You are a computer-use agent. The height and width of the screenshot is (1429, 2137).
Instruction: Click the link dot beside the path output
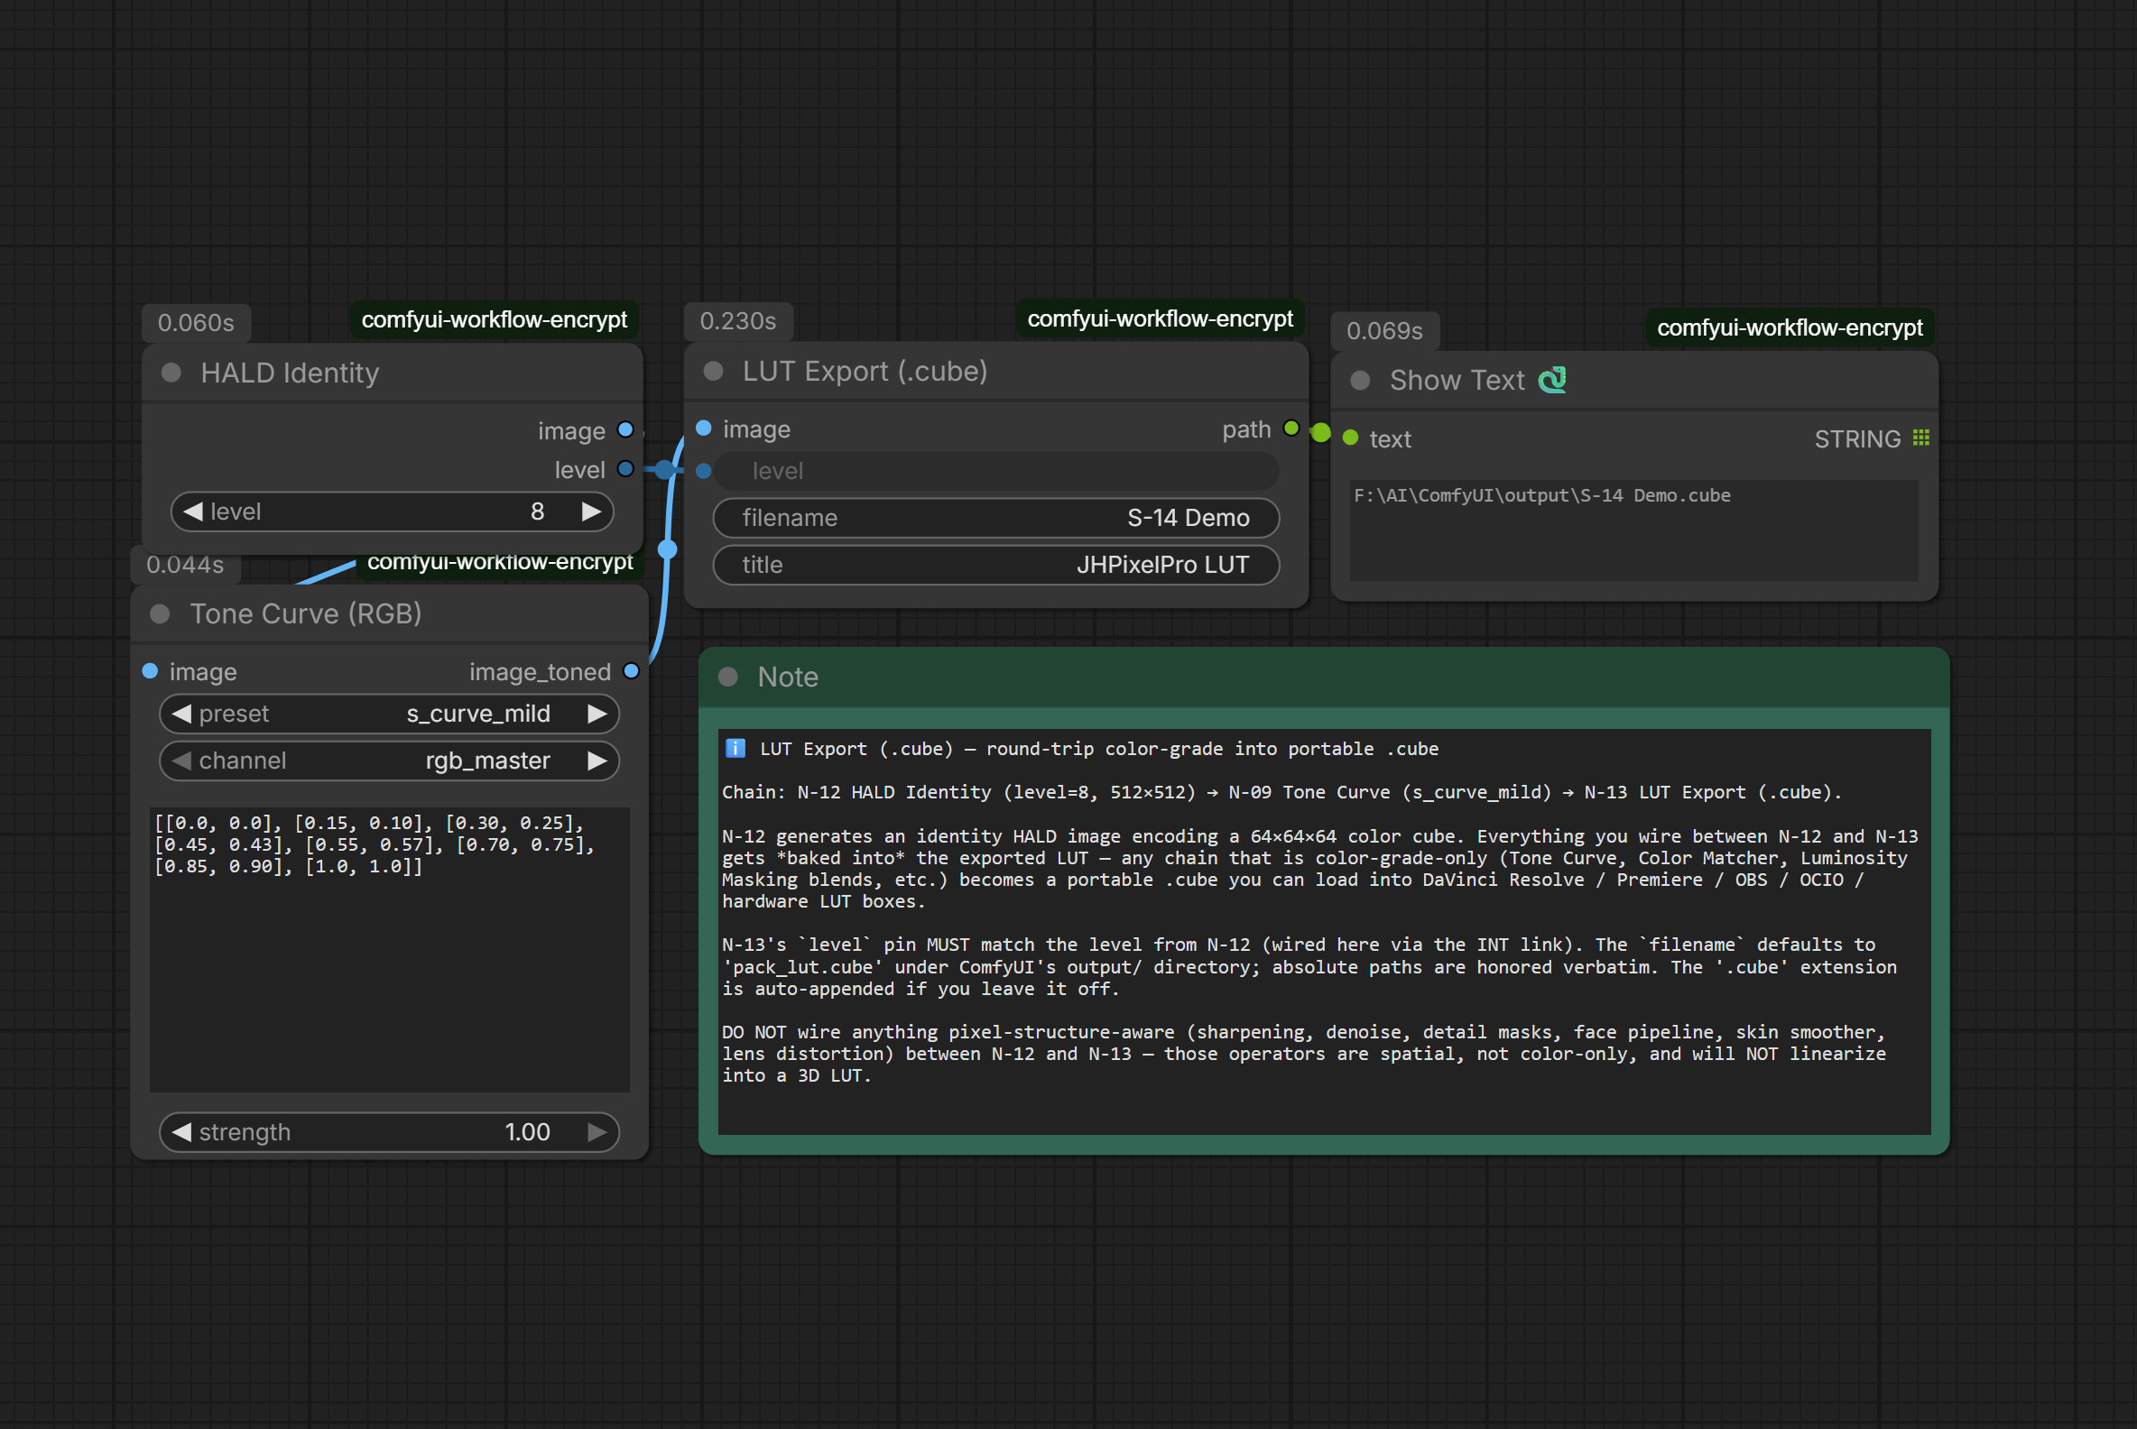click(1320, 433)
